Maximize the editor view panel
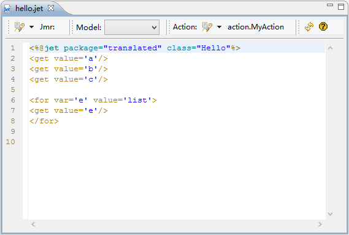The width and height of the screenshot is (349, 235). pyautogui.click(x=341, y=7)
